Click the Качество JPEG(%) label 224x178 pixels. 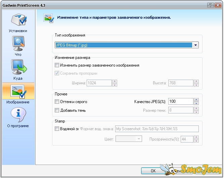click(150, 102)
